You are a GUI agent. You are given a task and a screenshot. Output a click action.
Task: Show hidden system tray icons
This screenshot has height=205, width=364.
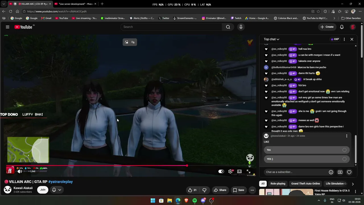(318, 200)
